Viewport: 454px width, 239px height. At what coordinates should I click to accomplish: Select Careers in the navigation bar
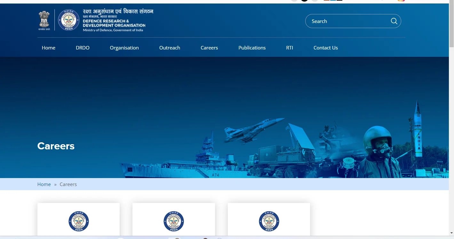(209, 48)
